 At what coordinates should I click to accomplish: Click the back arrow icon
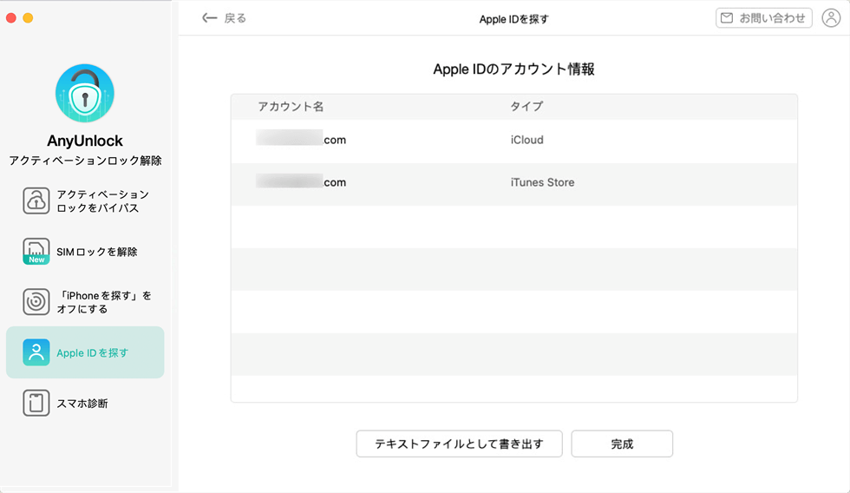point(209,18)
